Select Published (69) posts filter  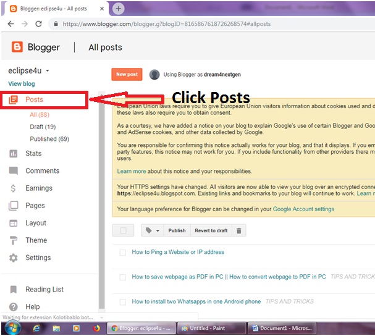point(49,139)
